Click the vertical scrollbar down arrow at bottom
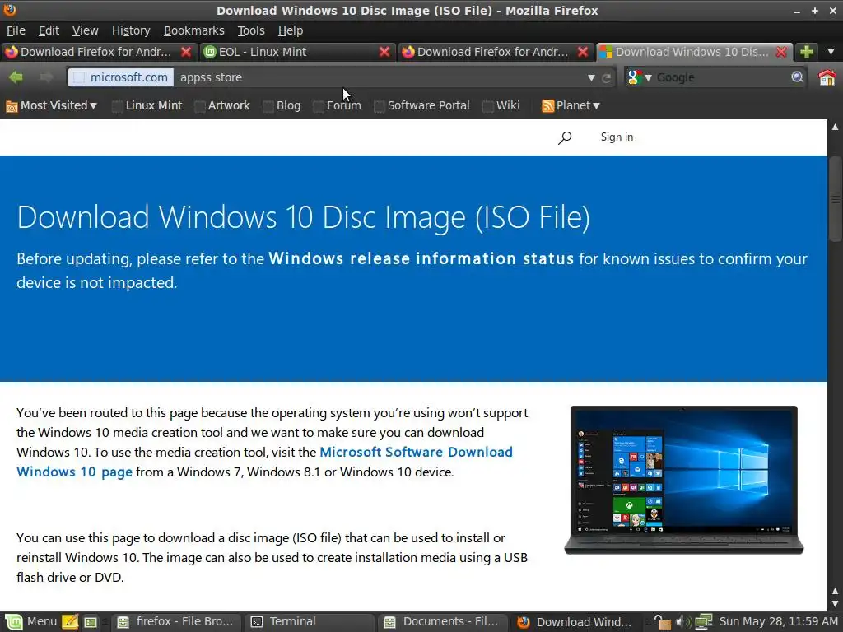Screen dimensions: 843x632 click(x=835, y=605)
